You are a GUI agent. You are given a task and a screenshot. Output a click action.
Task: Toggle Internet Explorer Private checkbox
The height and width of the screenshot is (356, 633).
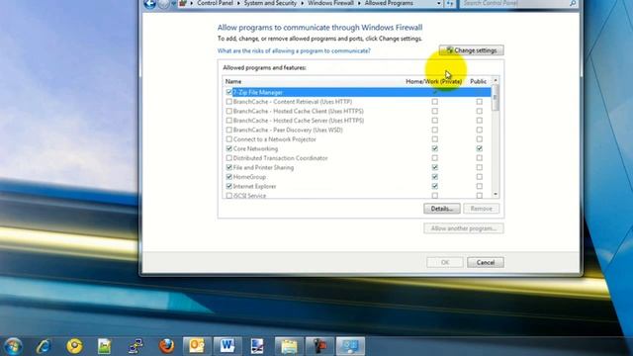click(435, 187)
